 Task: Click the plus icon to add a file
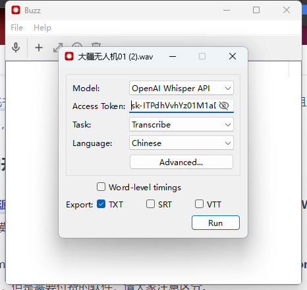39,48
